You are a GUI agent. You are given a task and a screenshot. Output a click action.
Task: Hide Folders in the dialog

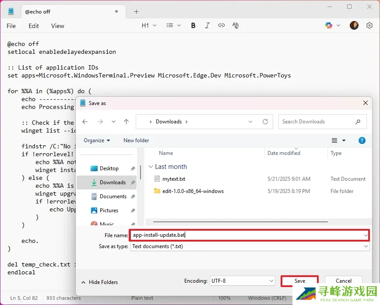tap(100, 282)
